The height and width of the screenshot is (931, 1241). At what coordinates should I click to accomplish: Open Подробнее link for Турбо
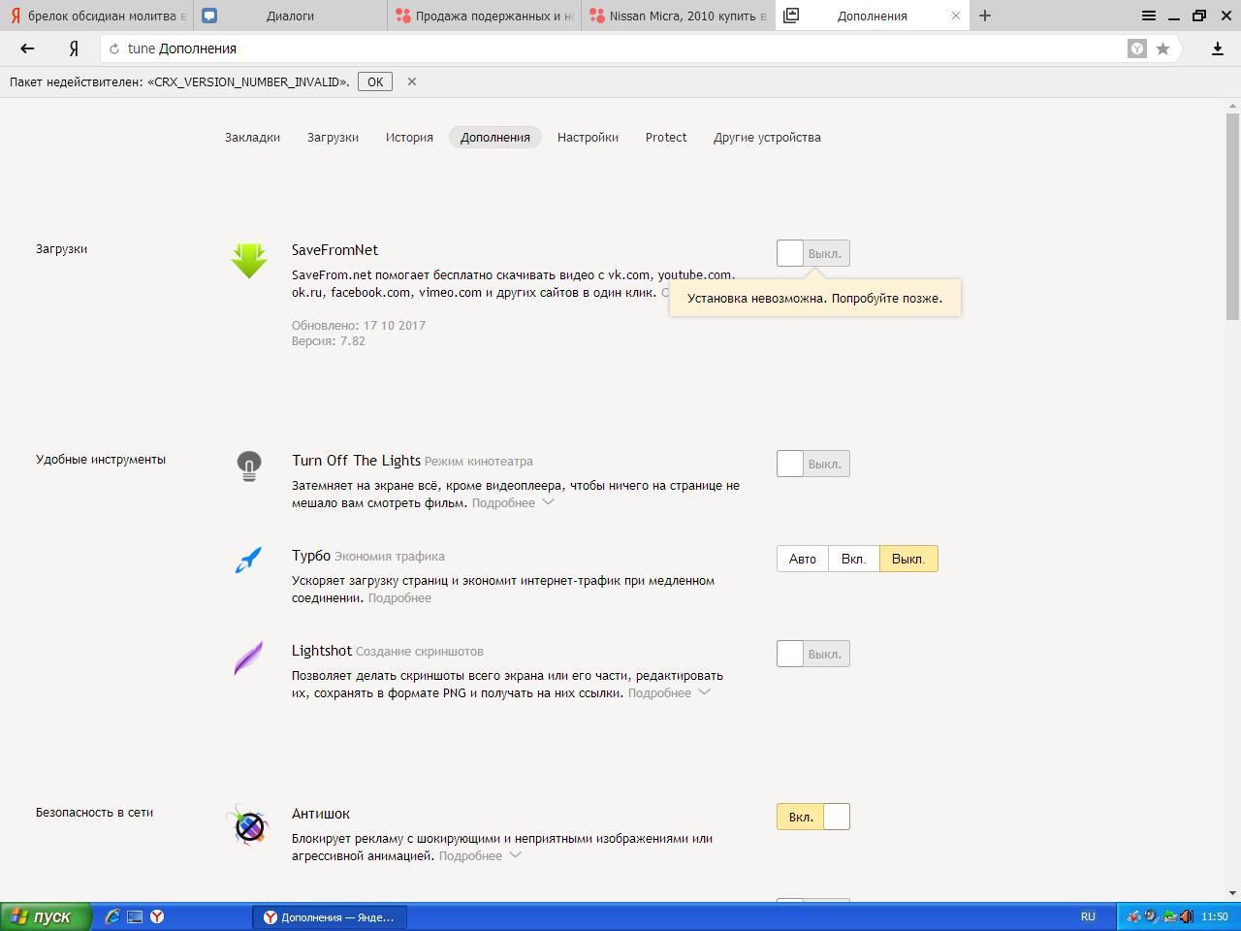tap(399, 597)
